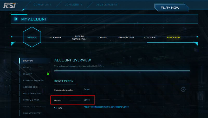Viewport: 208px width, 118px height.
Task: Choose Redeem a Code in the sidebar
Action: (x=31, y=100)
